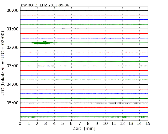Click the UTC Lokalzeit y-axis label
Image resolution: width=168 pixels, height=134 pixels.
click(3, 64)
